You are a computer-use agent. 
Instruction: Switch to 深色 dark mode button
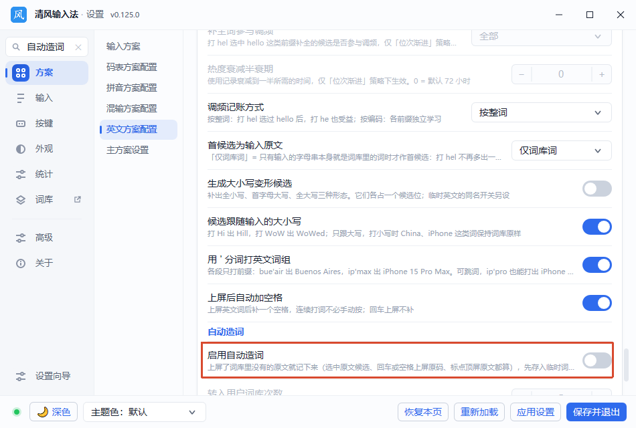point(54,412)
